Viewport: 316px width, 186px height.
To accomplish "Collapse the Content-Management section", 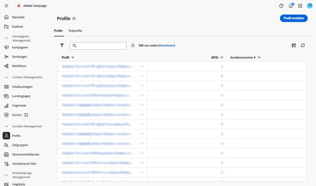I will point(6,77).
